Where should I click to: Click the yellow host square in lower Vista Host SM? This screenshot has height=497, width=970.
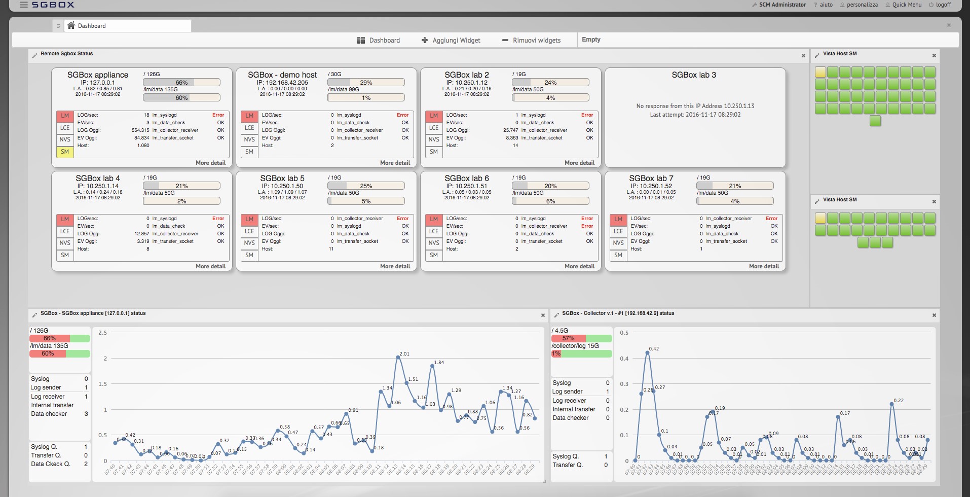[820, 218]
